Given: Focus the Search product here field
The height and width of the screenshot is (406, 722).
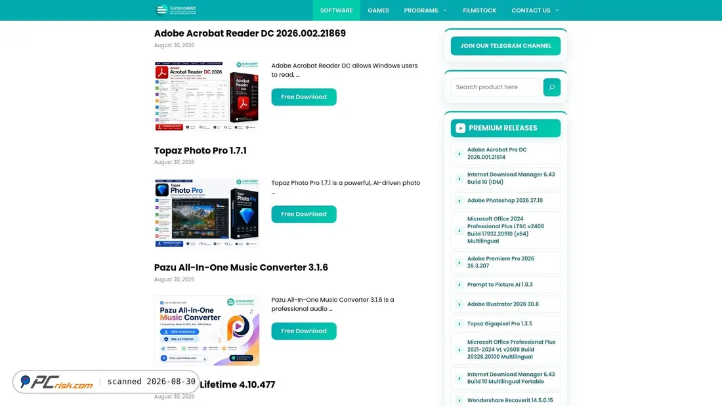Looking at the screenshot, I should (495, 87).
